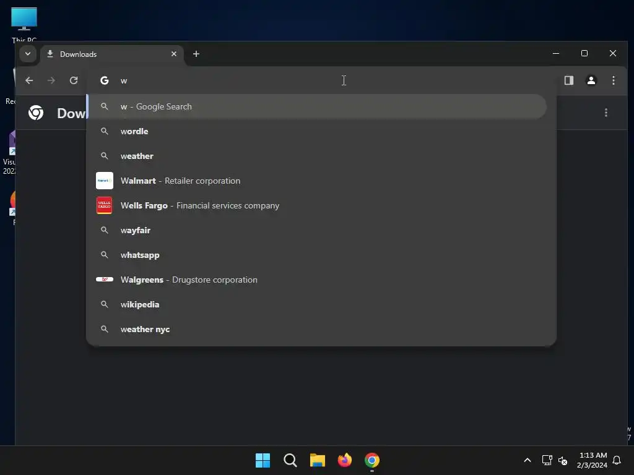Select the Downloads tab
This screenshot has height=475, width=634.
111,54
